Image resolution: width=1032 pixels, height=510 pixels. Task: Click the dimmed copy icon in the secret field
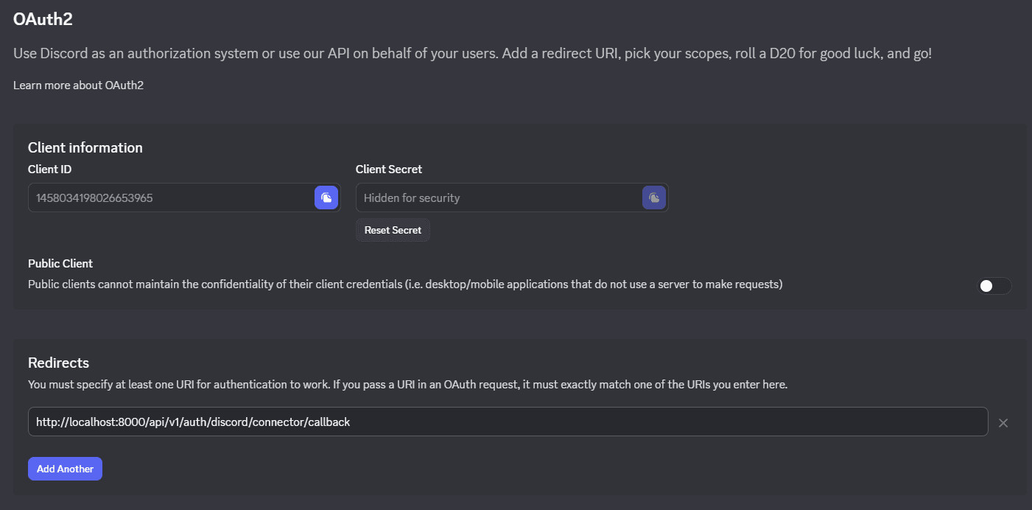pos(654,197)
